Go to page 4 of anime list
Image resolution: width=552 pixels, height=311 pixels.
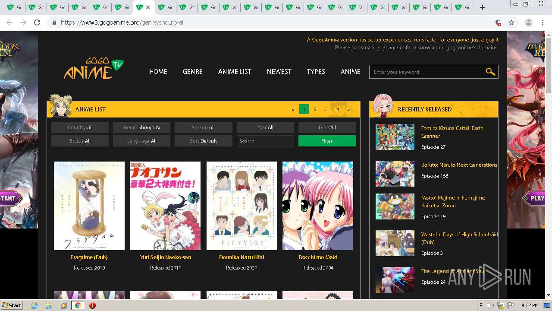click(338, 109)
